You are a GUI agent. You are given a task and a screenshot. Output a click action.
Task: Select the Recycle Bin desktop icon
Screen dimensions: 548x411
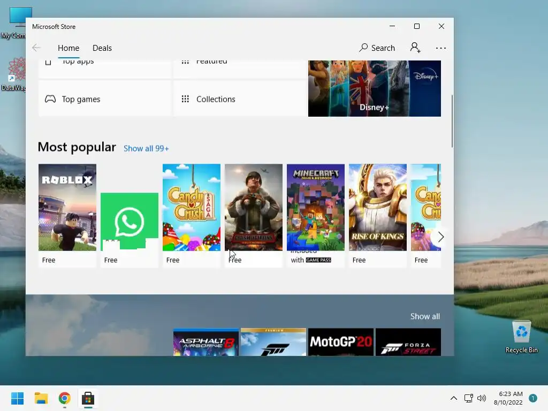pos(521,337)
